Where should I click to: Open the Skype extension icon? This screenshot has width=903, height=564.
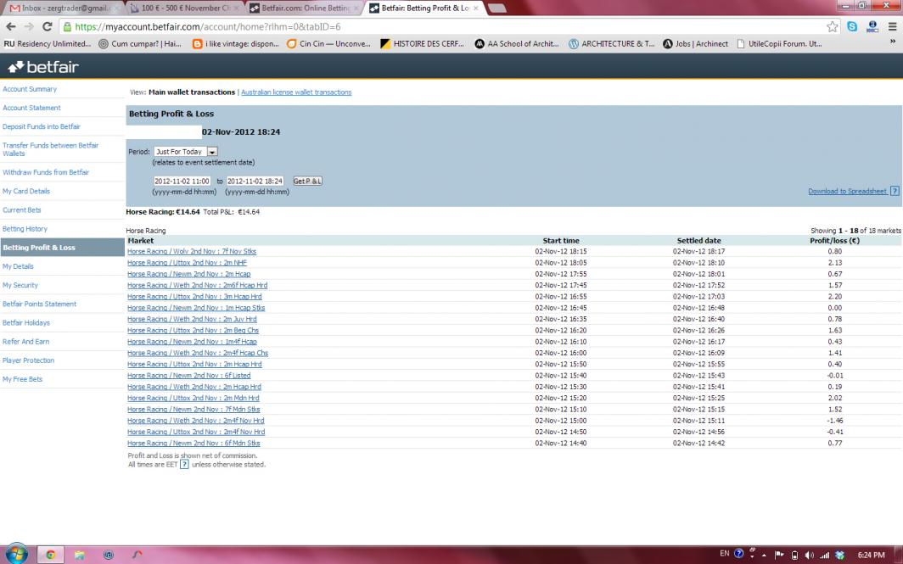[852, 26]
